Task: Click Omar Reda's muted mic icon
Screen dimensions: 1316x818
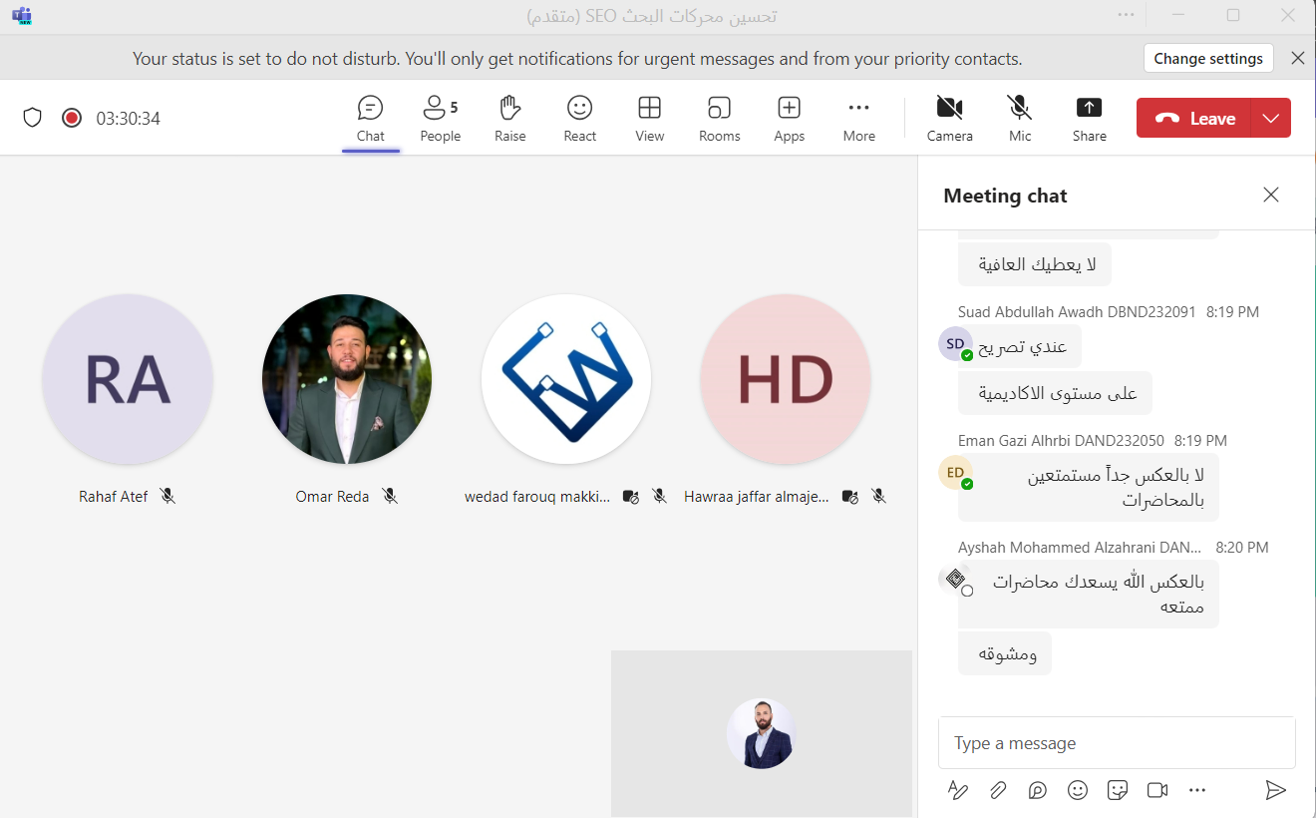Action: pos(390,496)
